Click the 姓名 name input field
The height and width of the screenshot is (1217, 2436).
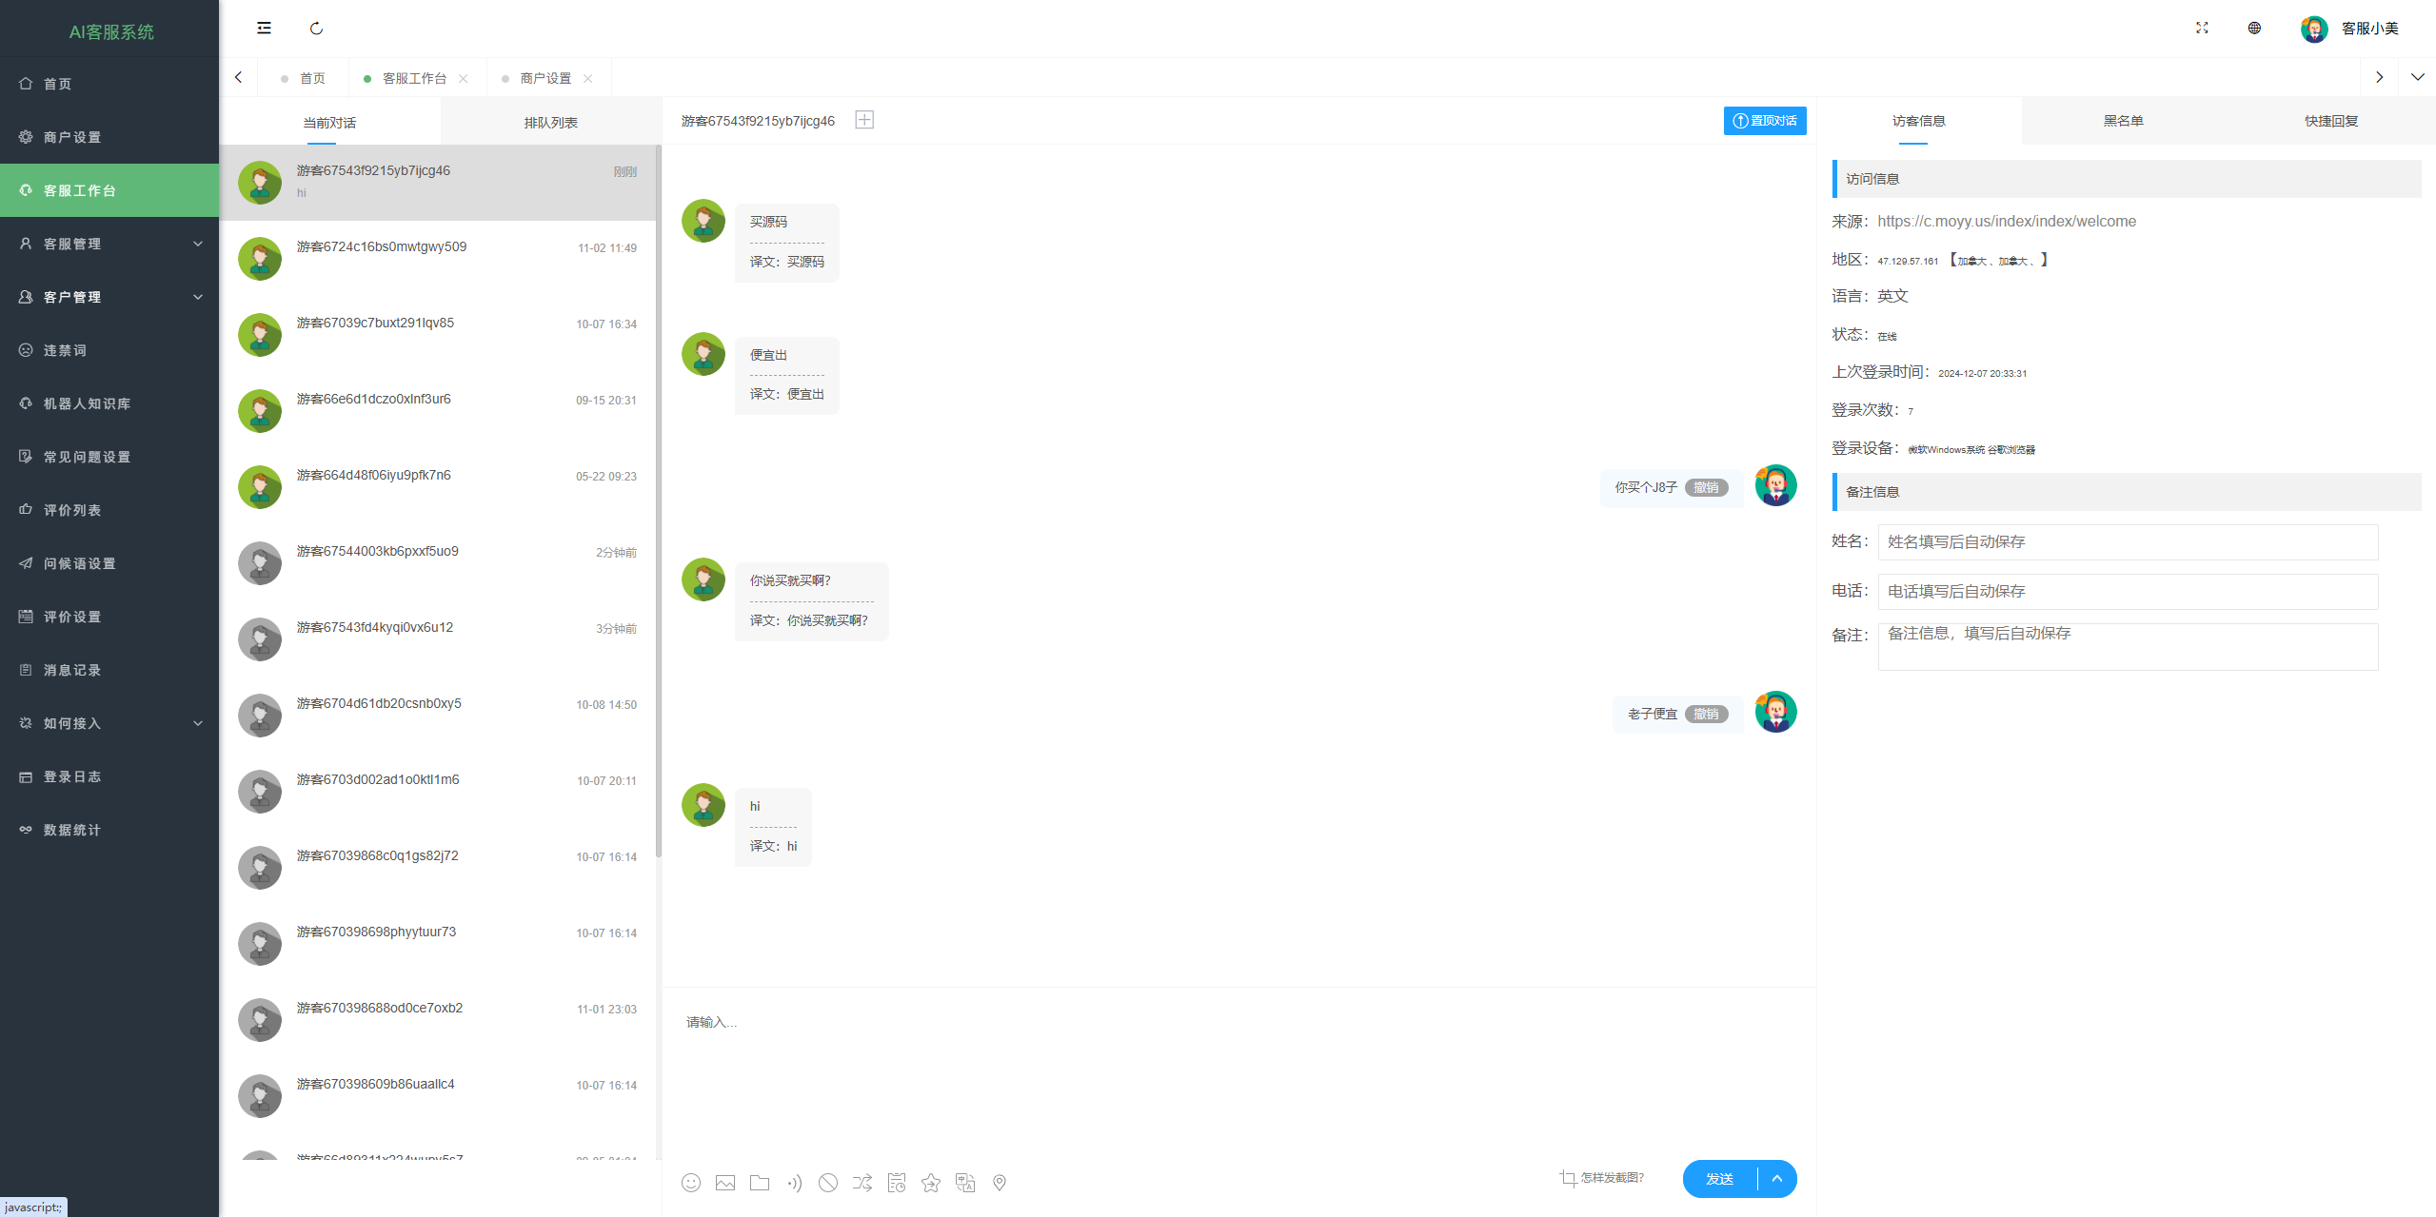[x=2128, y=541]
